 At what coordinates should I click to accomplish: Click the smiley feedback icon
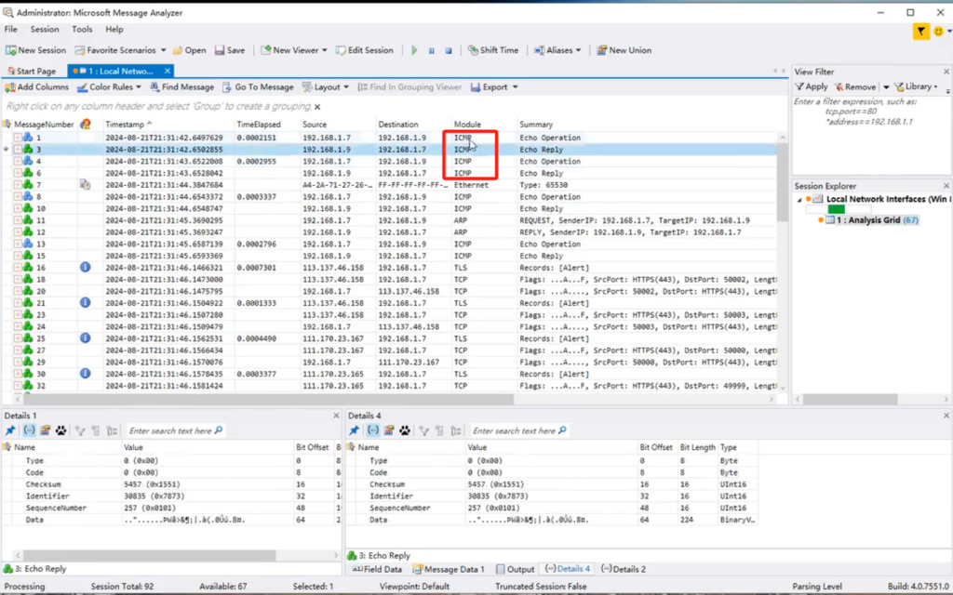pyautogui.click(x=939, y=31)
